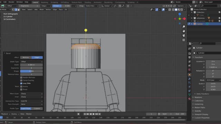
Task: Click the blue Z axis gizmo ball
Action: coord(180,14)
